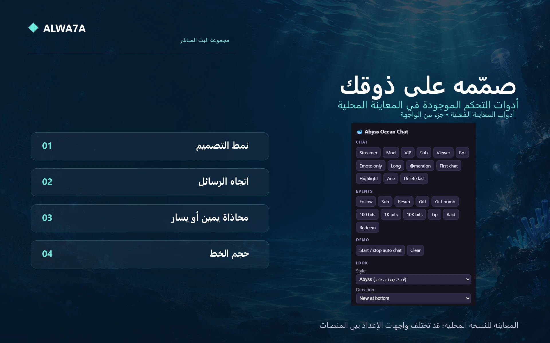Click the Raid event button

pos(451,214)
